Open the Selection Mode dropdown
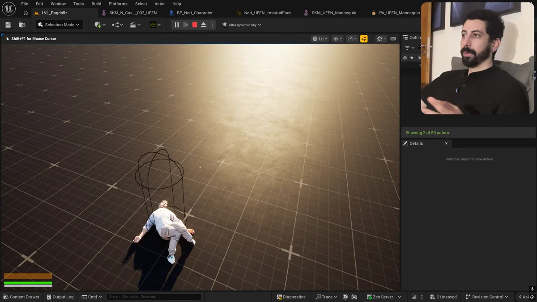The image size is (537, 302). [x=60, y=25]
